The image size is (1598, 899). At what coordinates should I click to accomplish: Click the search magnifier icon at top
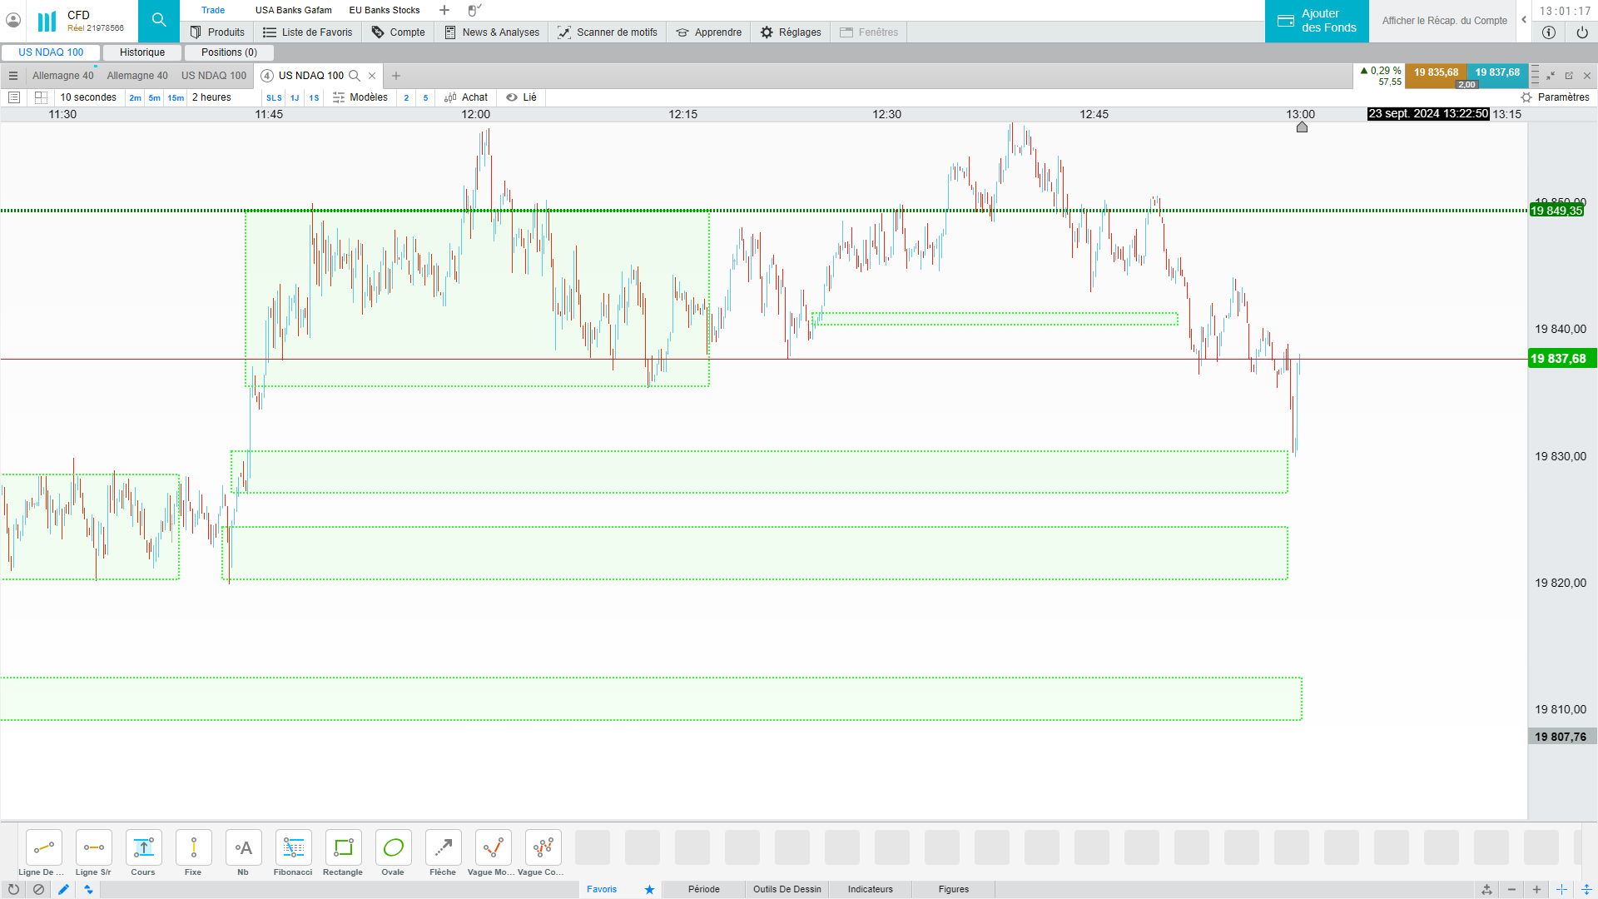159,21
